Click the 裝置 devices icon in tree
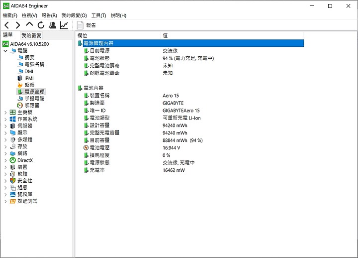The width and height of the screenshot is (358, 258). [13, 167]
